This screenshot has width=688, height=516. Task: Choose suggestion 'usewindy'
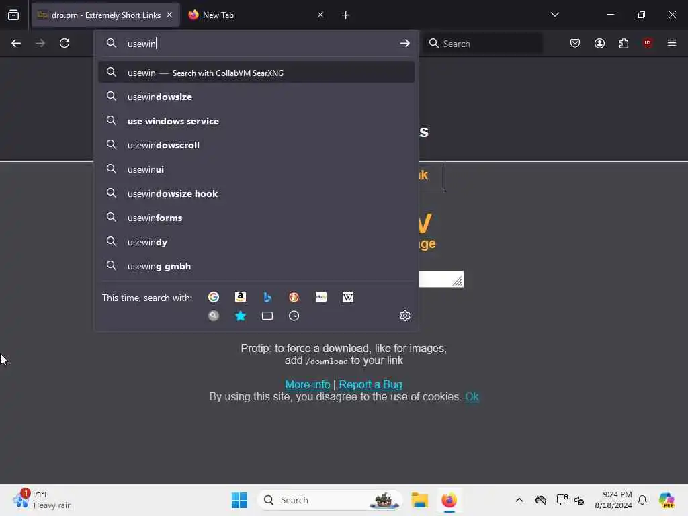256,242
